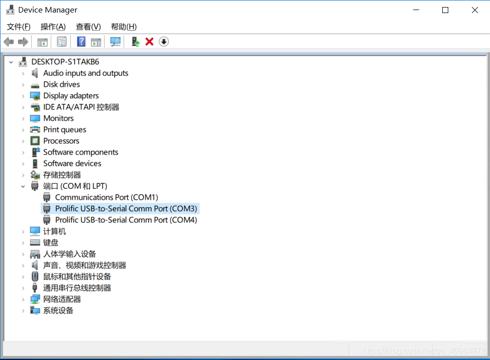The image size is (490, 360).
Task: Click the Back arrow toolbar icon
Action: [9, 42]
